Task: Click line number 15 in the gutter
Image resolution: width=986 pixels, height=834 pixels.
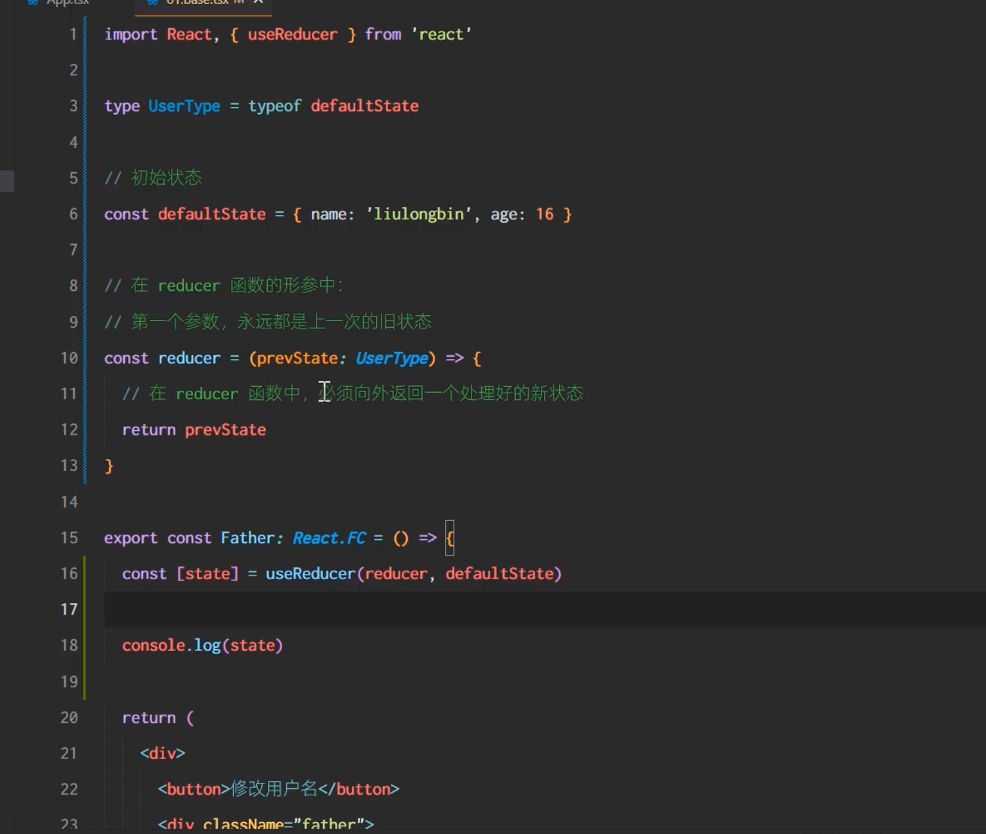Action: pyautogui.click(x=69, y=538)
